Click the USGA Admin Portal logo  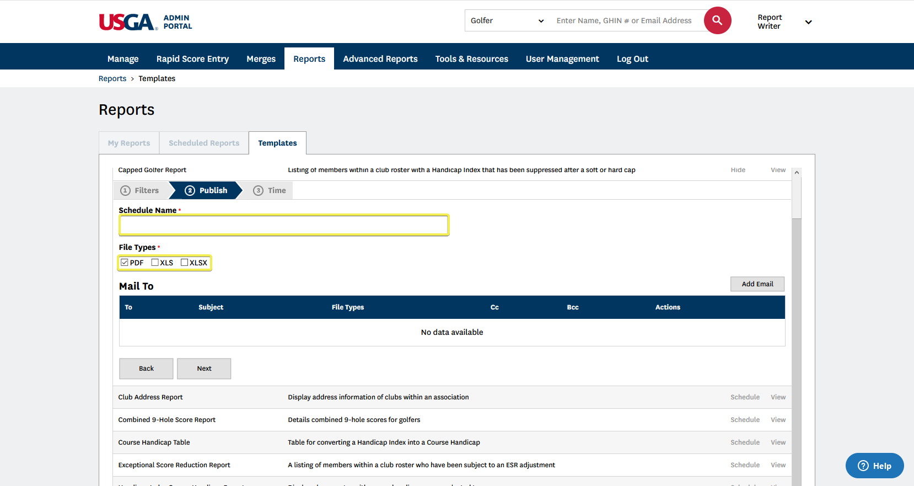coord(146,22)
